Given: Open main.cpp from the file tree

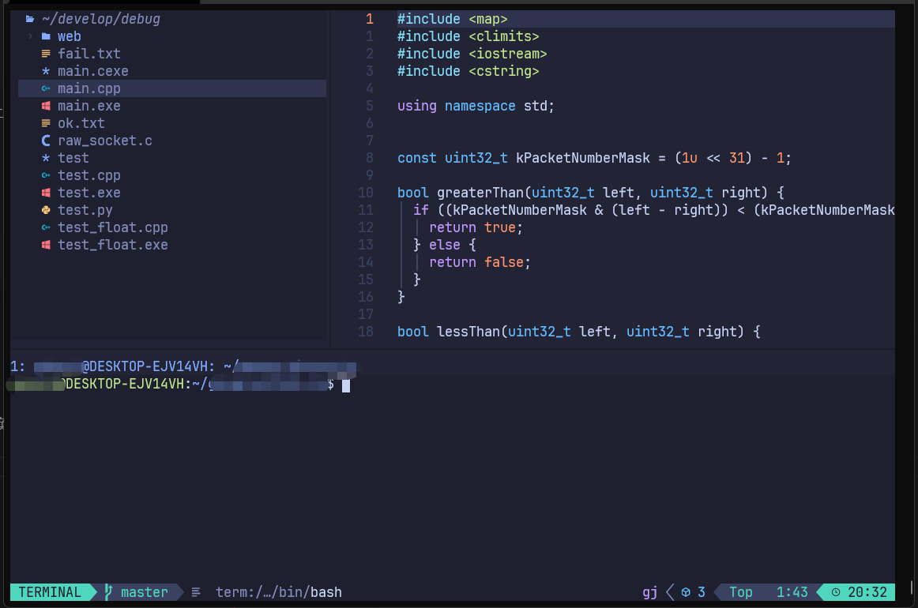Looking at the screenshot, I should (x=88, y=88).
